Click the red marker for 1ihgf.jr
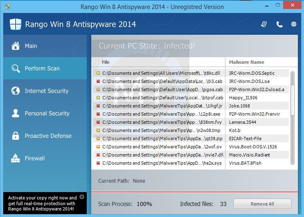This screenshot has height=217, width=304. tap(98, 106)
